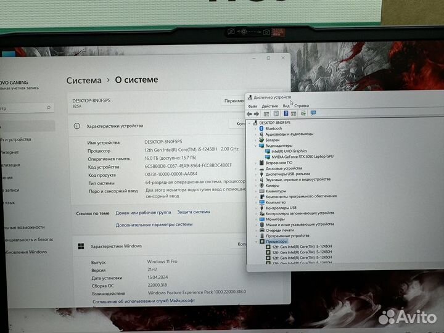Select NVIDIA GeForce RTX 3050 Laptop GPU
The width and height of the screenshot is (444, 333).
pyautogui.click(x=302, y=156)
